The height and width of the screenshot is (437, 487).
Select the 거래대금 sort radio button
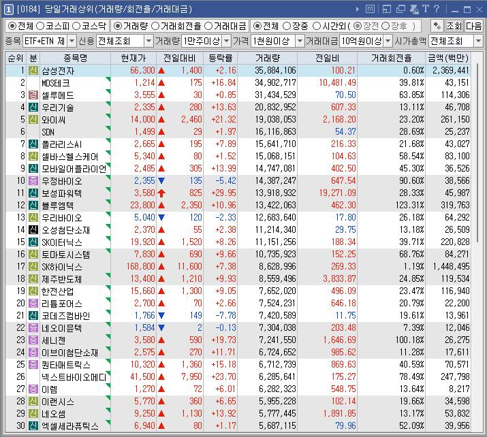(208, 26)
